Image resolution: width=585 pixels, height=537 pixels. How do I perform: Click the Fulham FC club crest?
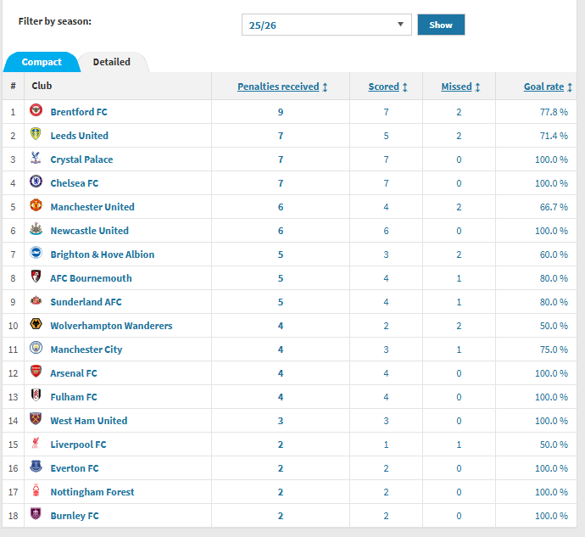[x=36, y=394]
